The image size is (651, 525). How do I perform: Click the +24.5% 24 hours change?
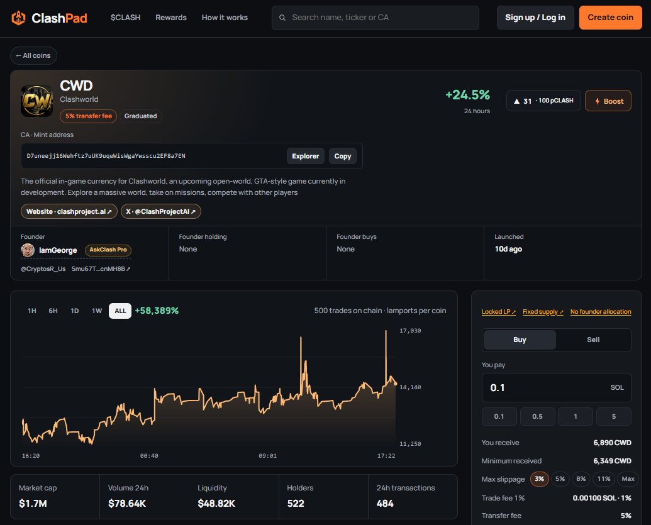(467, 95)
